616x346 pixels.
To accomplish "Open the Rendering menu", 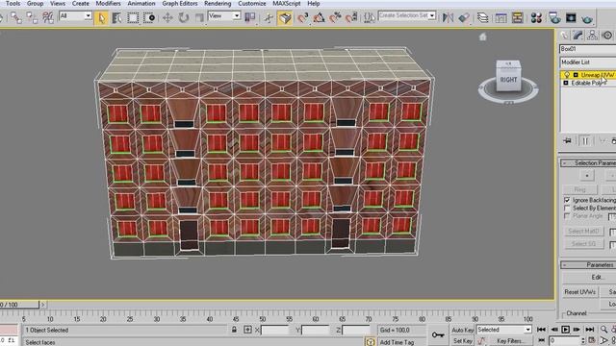I will (218, 4).
